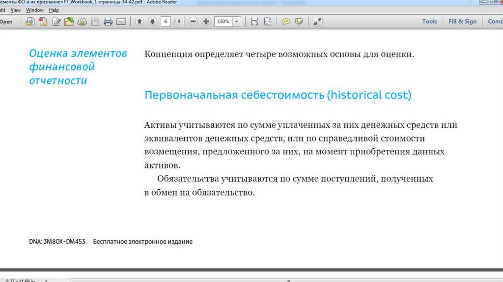Click the Save file floppy icon
This screenshot has height=282, width=503.
[95, 22]
